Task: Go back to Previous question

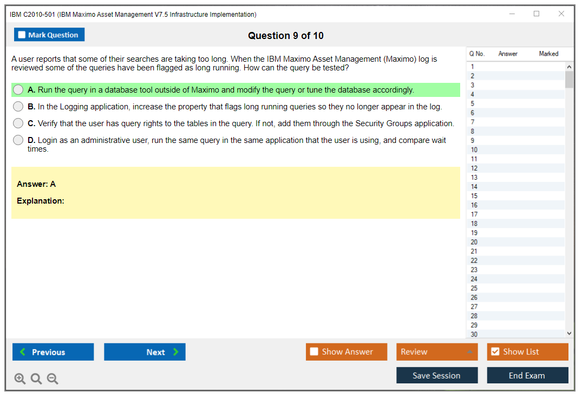Action: [53, 352]
